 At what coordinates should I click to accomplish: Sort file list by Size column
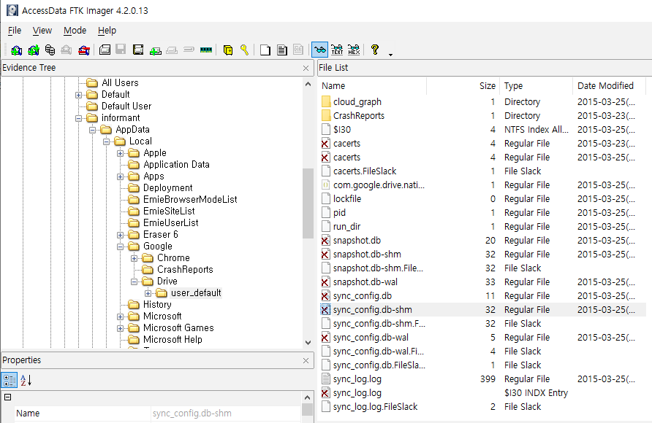(x=463, y=86)
